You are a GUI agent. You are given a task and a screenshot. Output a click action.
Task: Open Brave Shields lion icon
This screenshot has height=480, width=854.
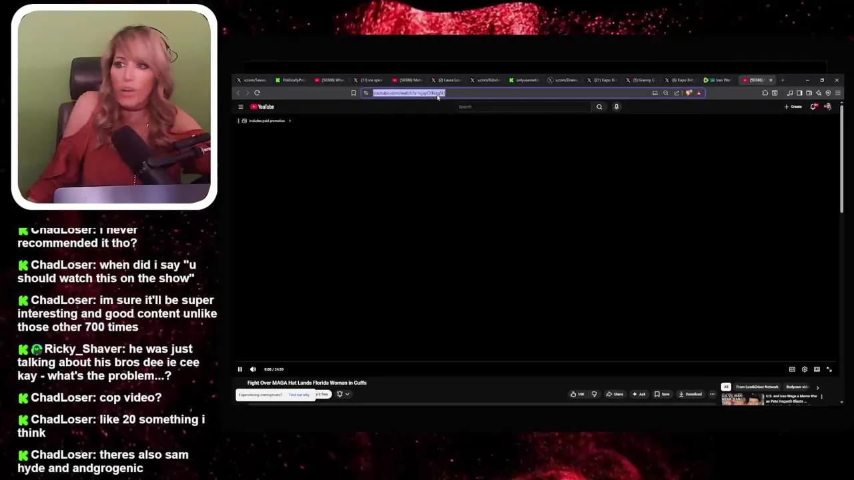point(689,93)
